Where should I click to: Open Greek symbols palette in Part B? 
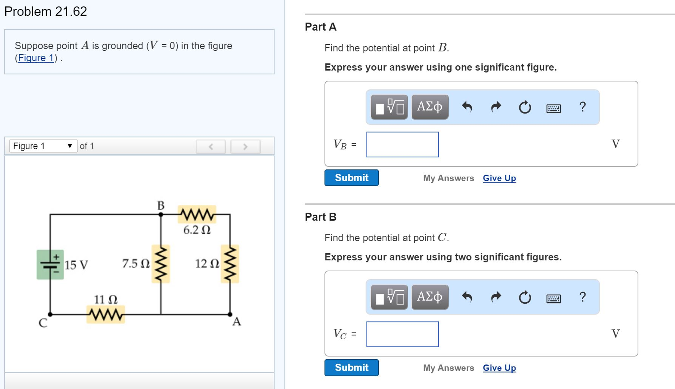tap(430, 297)
